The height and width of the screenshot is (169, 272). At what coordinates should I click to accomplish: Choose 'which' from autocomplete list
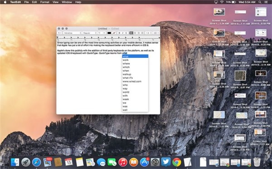(x=135, y=67)
